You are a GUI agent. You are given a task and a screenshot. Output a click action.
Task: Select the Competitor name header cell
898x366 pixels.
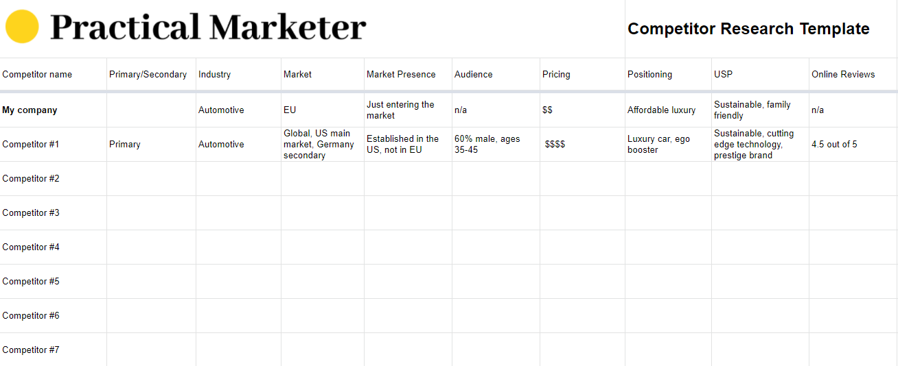pos(37,75)
